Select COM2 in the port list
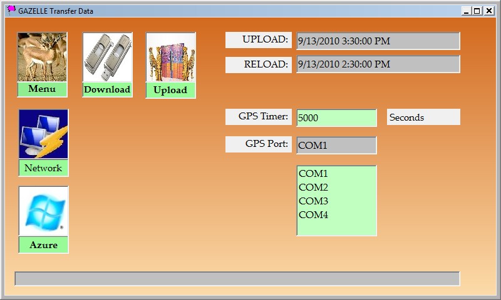Image resolution: width=501 pixels, height=300 pixels. tap(313, 187)
